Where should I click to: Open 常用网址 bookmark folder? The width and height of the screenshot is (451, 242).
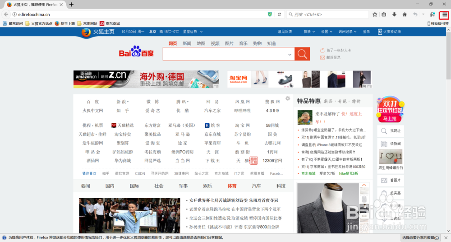87,23
